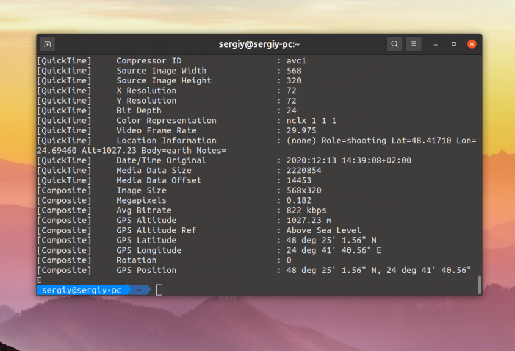515x351 pixels.
Task: Click the Above Sea Level text
Action: pos(323,230)
